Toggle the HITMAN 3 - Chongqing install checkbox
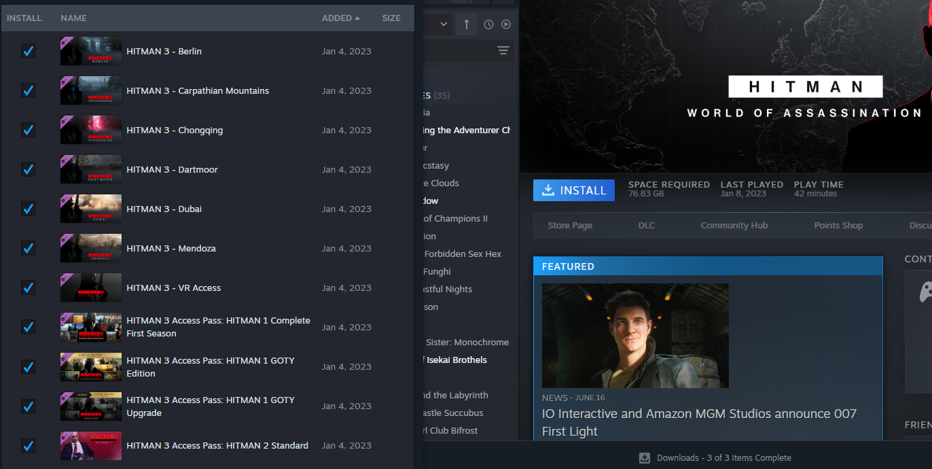Viewport: 932px width, 469px height. click(28, 130)
